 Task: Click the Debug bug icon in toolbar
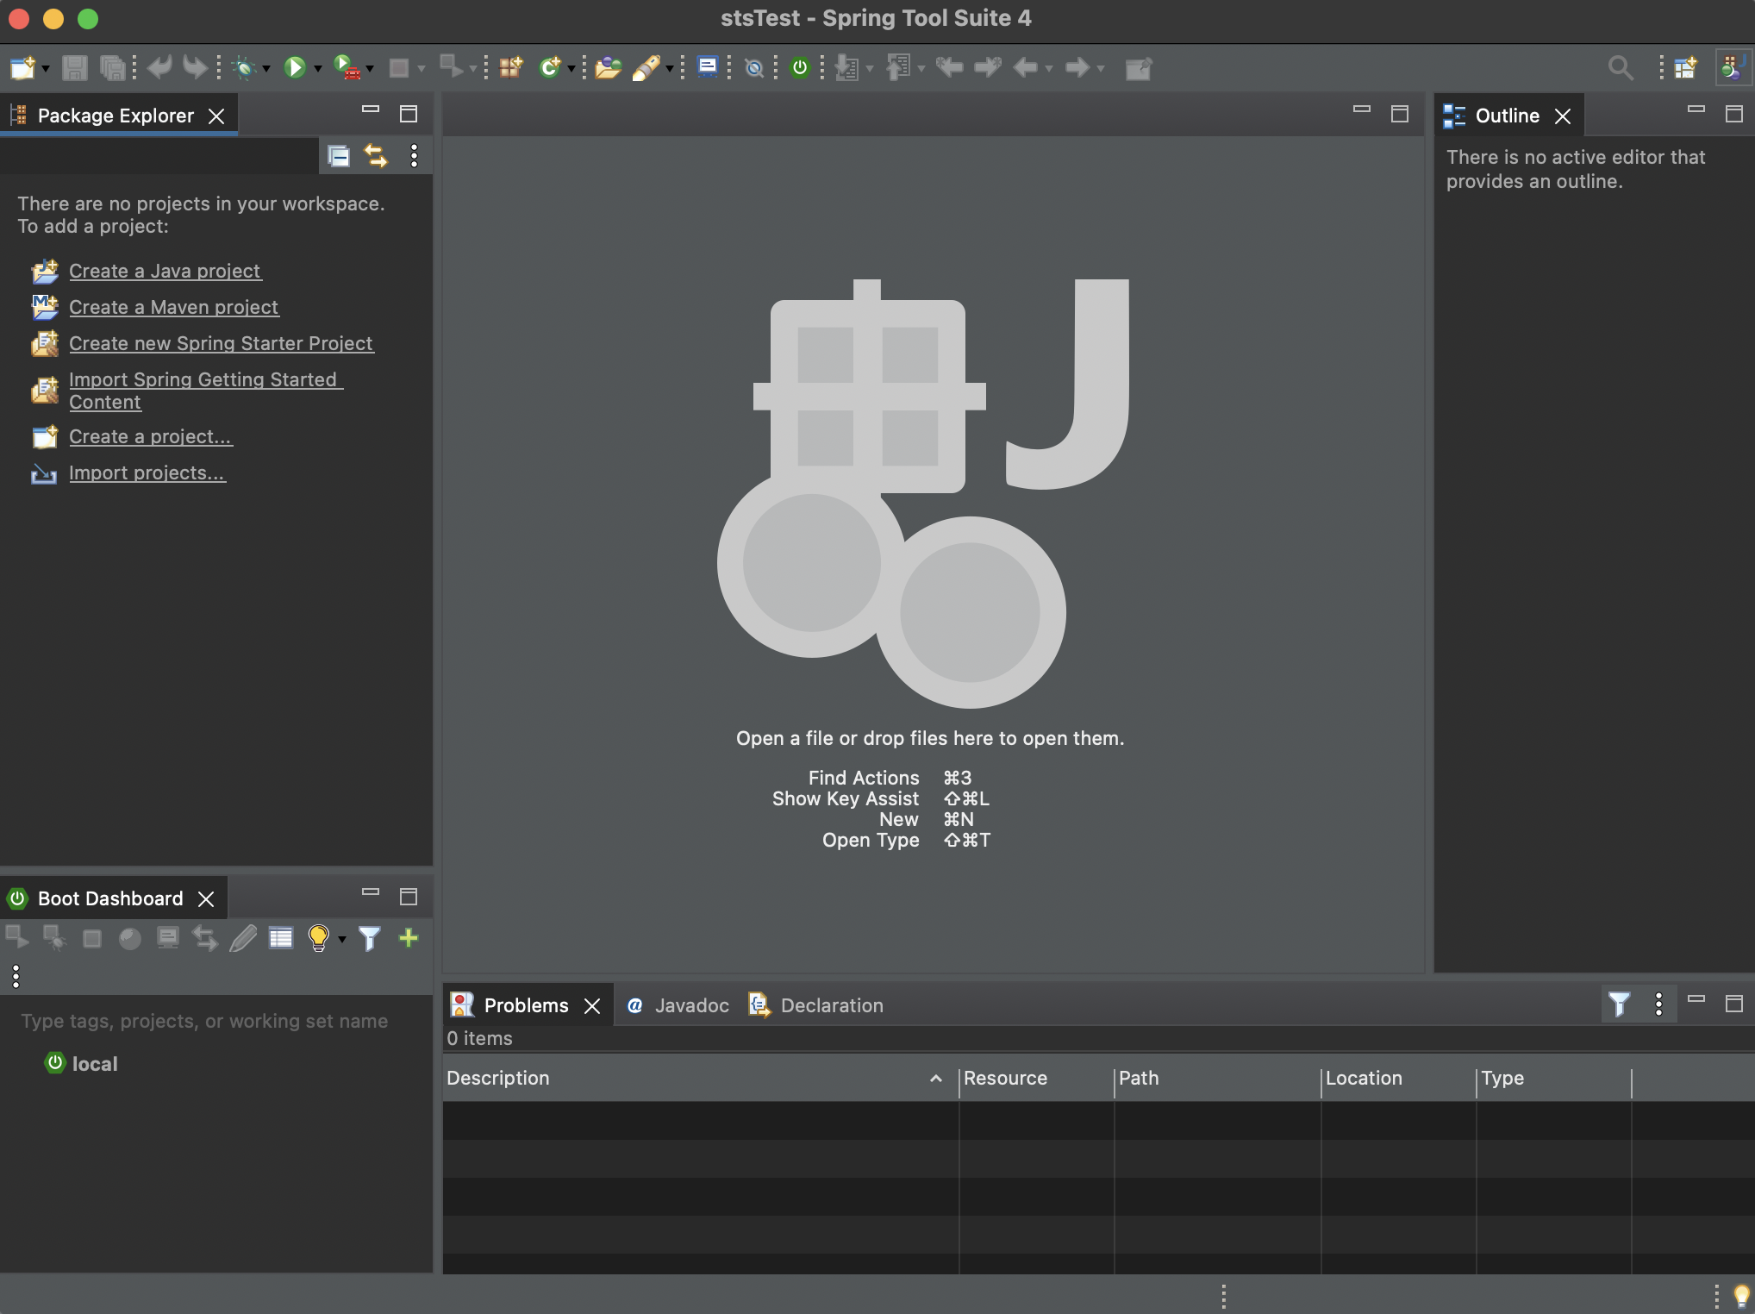(245, 67)
